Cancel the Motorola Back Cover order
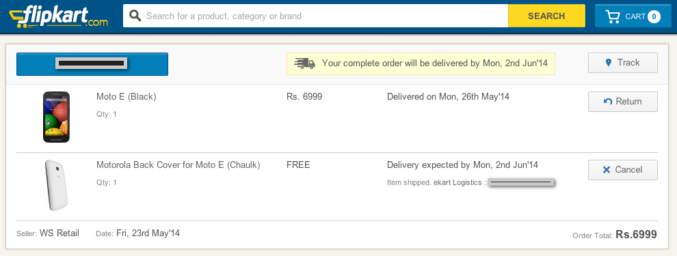The height and width of the screenshot is (256, 677). click(622, 170)
